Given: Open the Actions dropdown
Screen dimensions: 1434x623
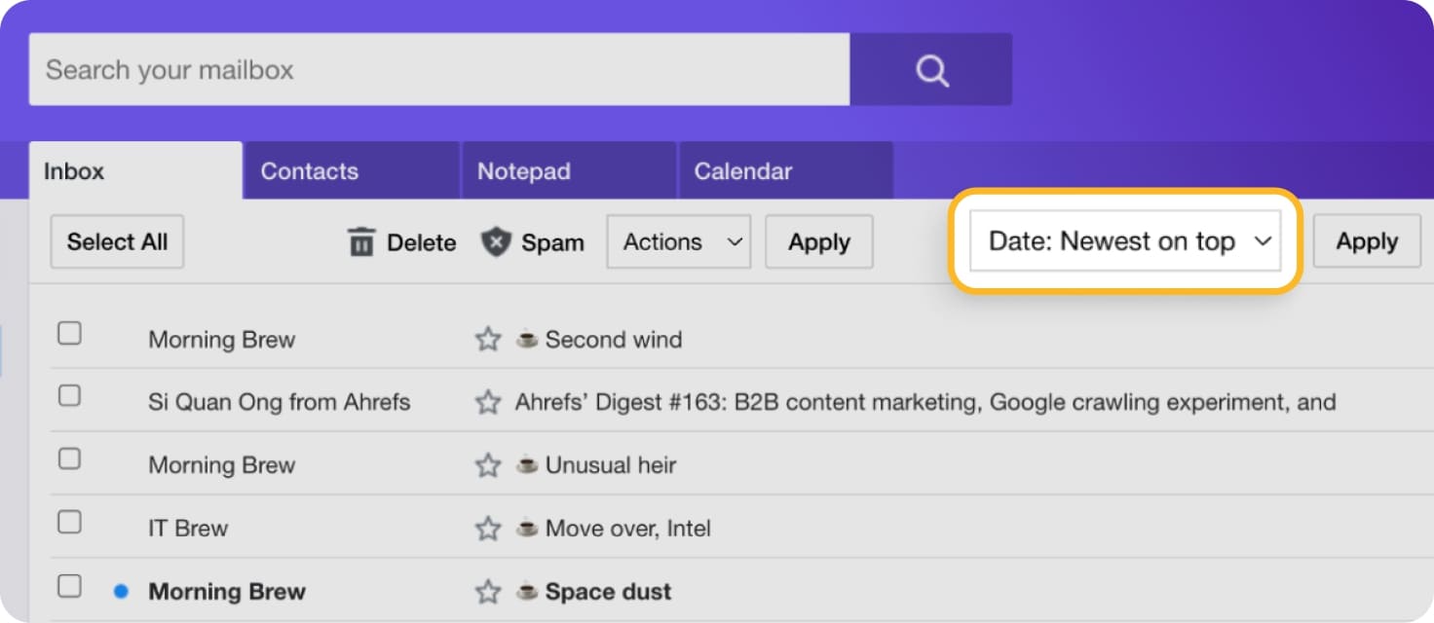Looking at the screenshot, I should click(x=679, y=241).
